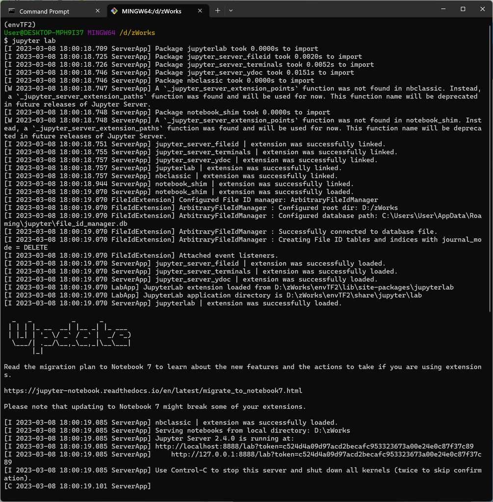
Task: Close the Command Prompt tab
Action: tap(98, 11)
